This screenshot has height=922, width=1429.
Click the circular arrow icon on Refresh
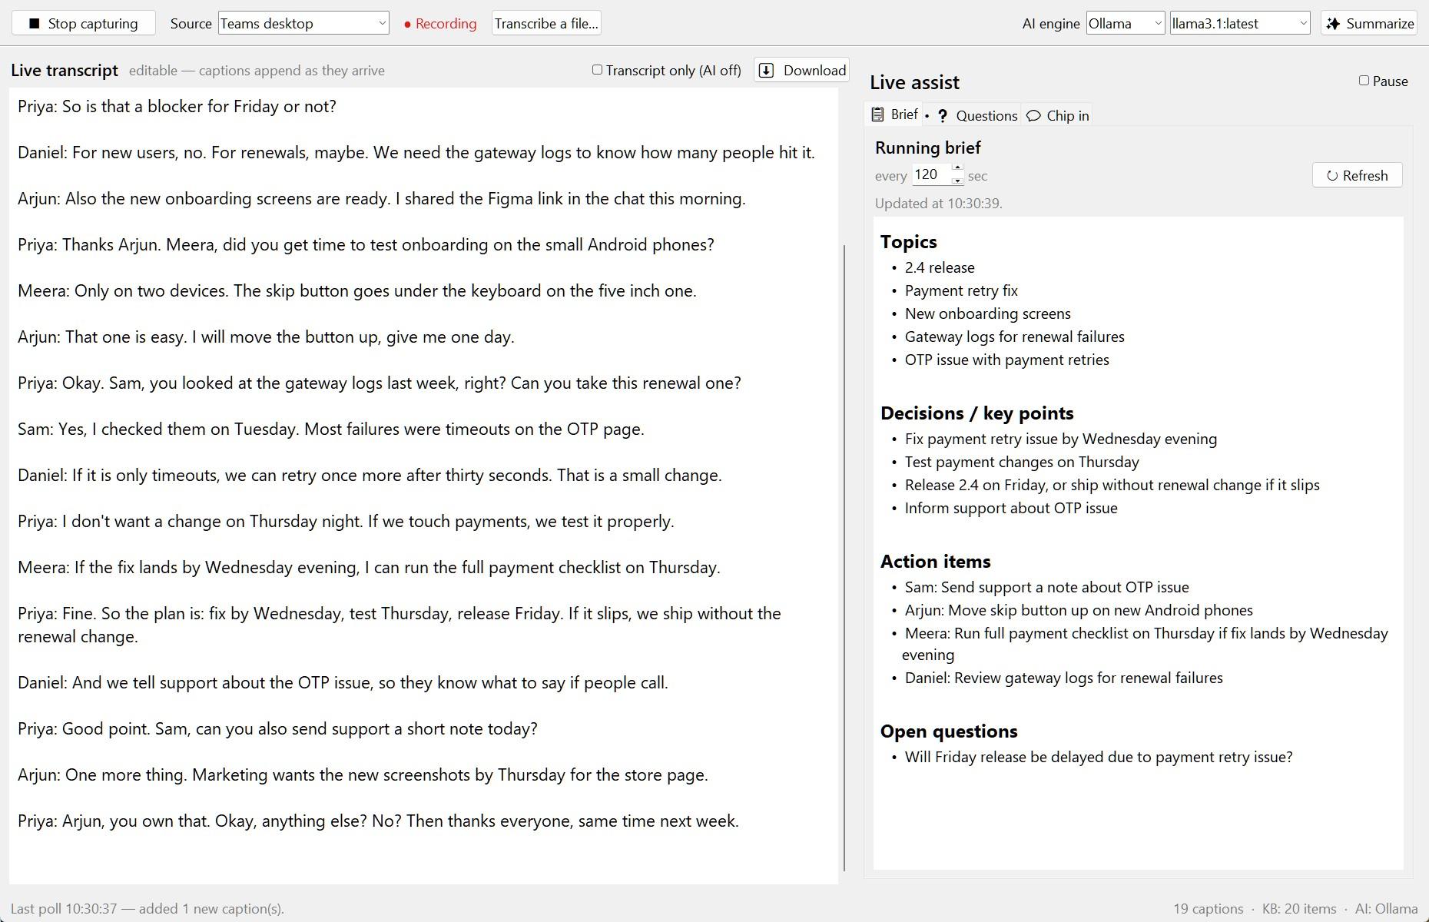coord(1332,176)
